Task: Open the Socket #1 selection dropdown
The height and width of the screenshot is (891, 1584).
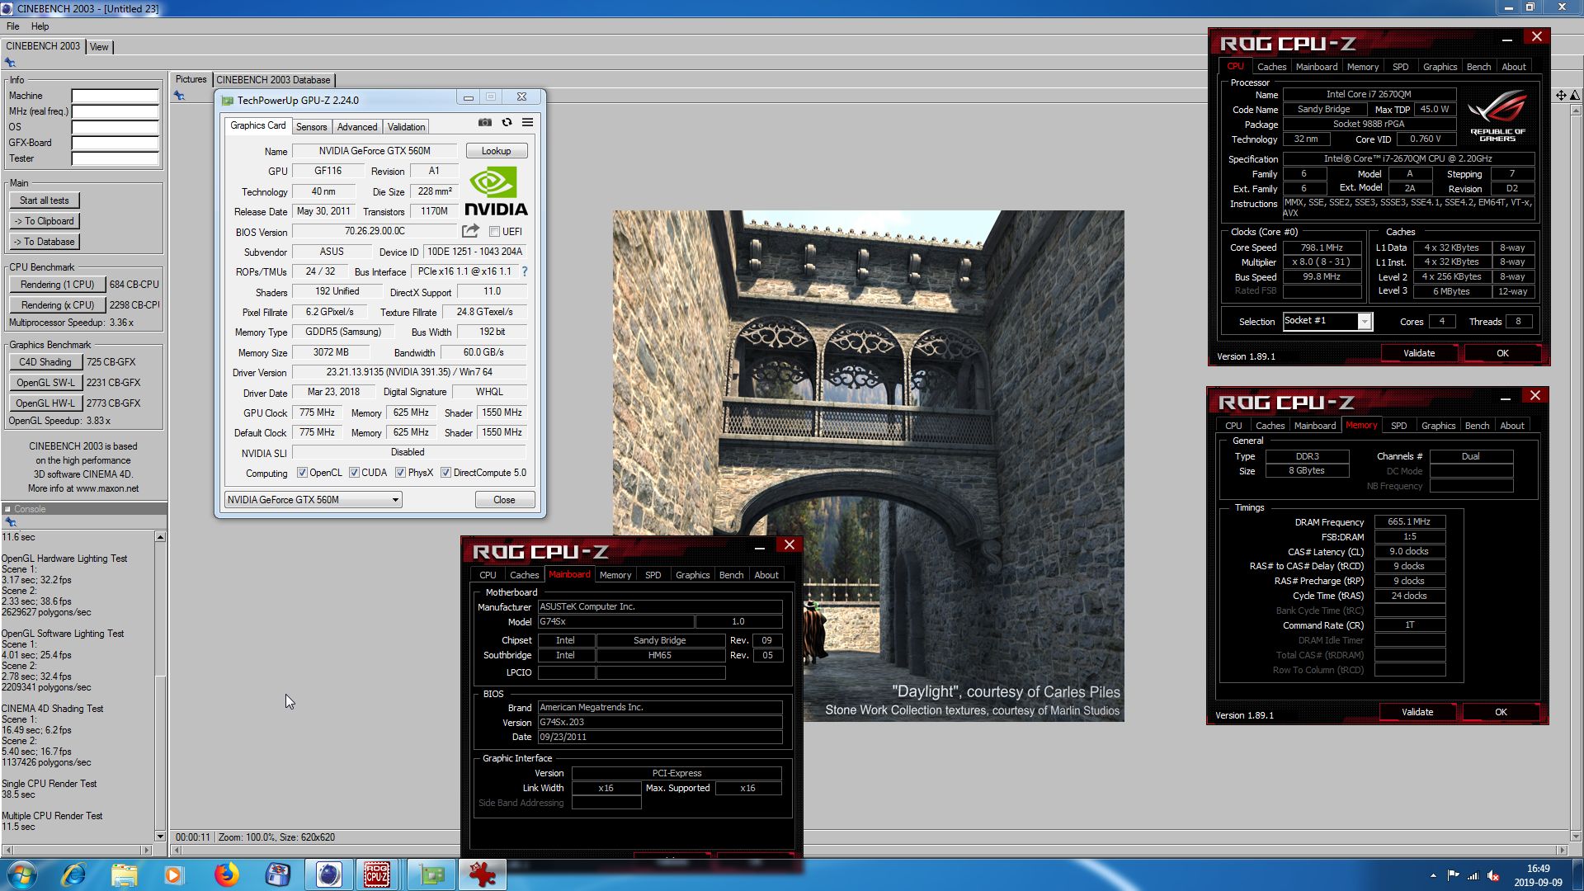Action: click(x=1327, y=321)
